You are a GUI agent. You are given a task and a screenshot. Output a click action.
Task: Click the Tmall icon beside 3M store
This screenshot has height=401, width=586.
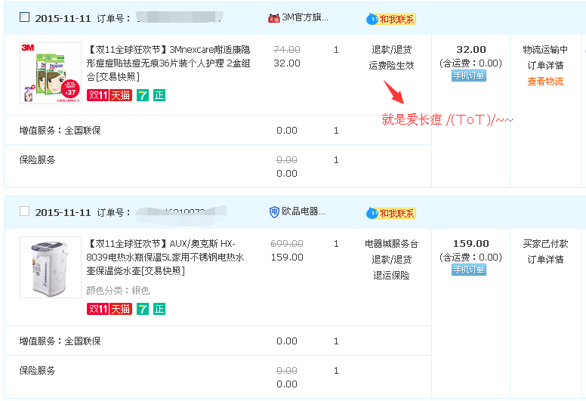(x=273, y=18)
